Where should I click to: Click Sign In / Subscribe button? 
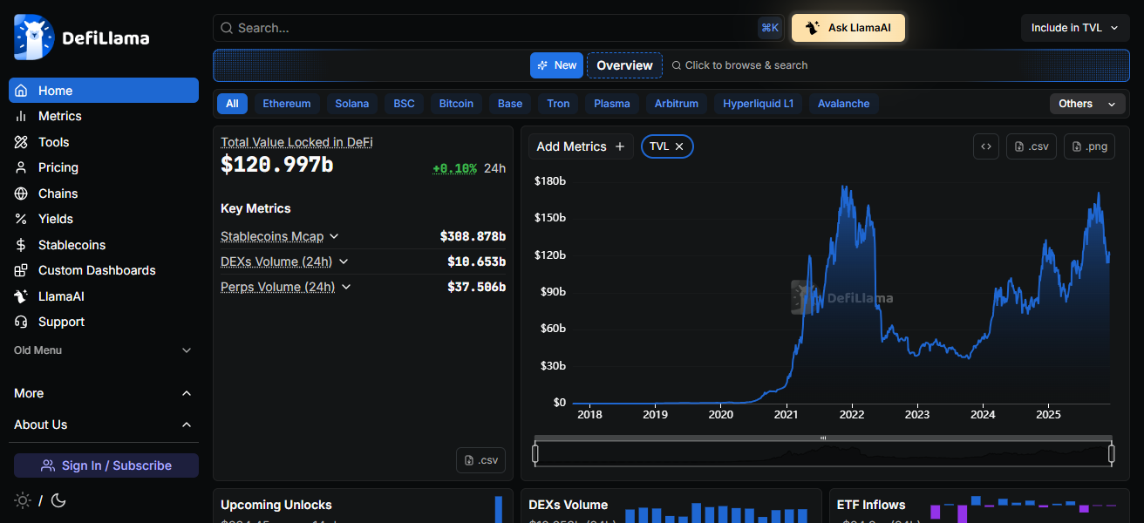click(x=106, y=465)
